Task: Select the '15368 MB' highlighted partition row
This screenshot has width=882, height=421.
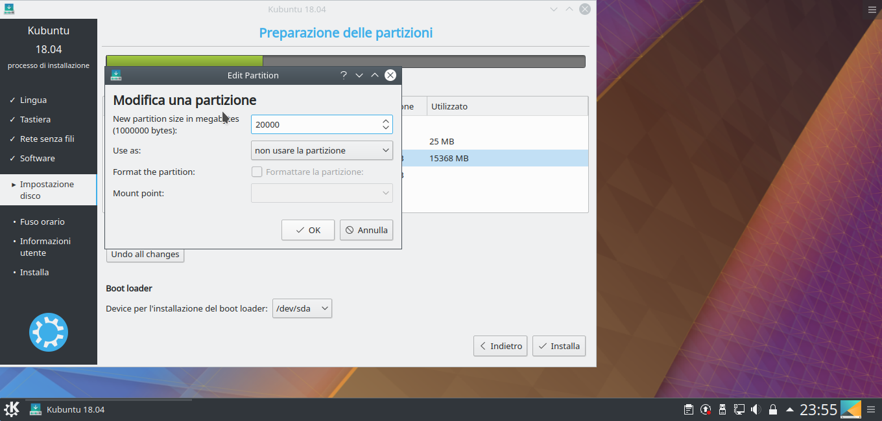Action: 494,158
